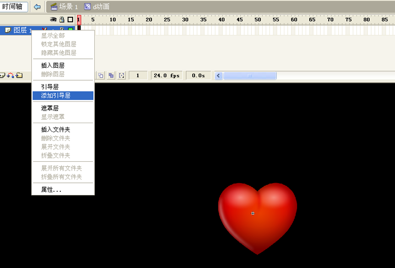Click the d动画 symbol icon in the edit bar

[x=87, y=6]
